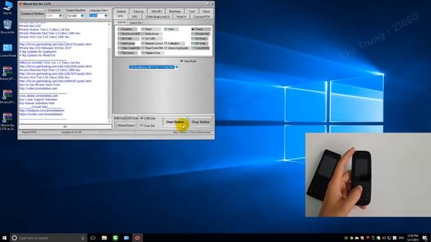The height and width of the screenshot is (242, 431).
Task: Switch to the About tab
Action: [x=206, y=11]
